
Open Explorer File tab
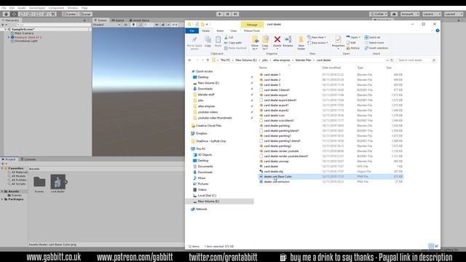click(192, 31)
